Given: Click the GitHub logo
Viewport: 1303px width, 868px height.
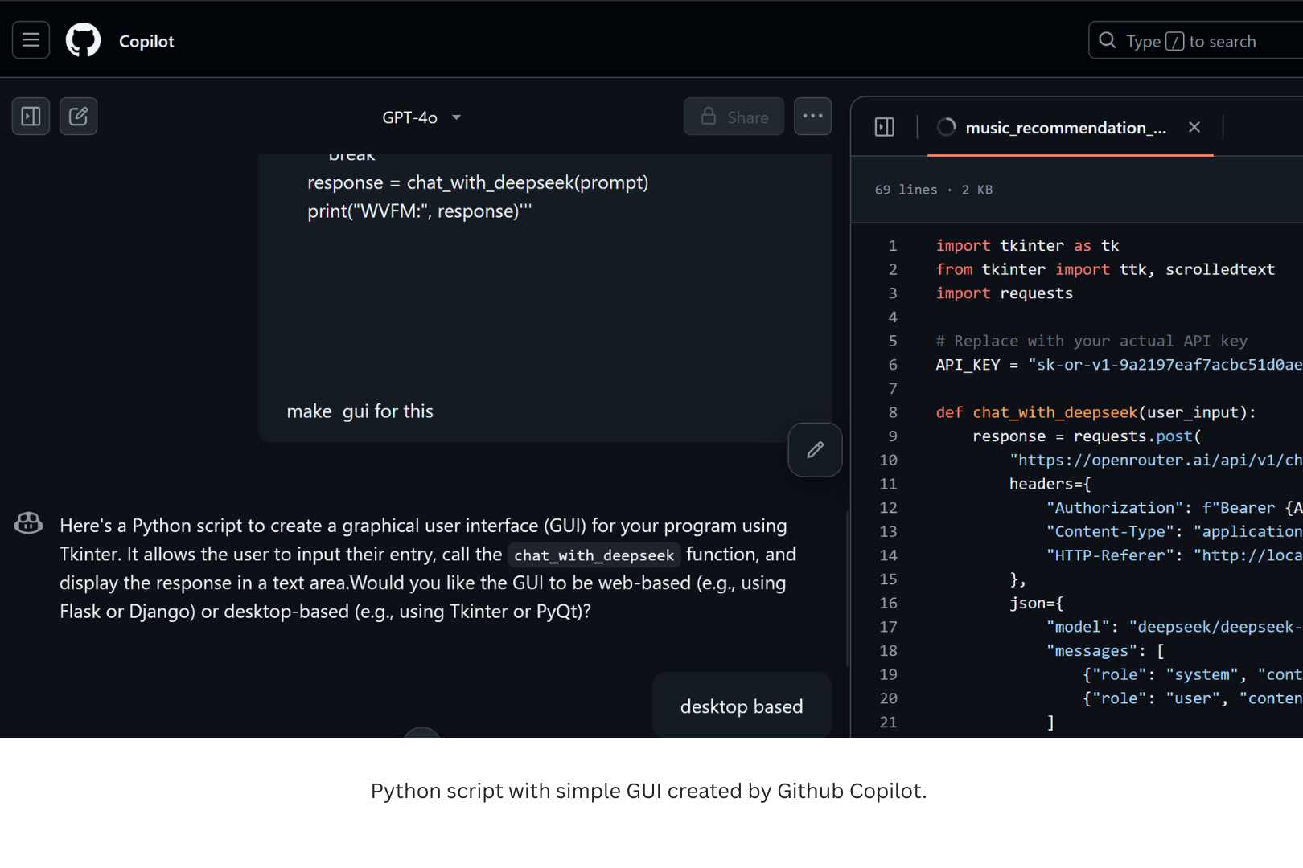Looking at the screenshot, I should tap(83, 40).
